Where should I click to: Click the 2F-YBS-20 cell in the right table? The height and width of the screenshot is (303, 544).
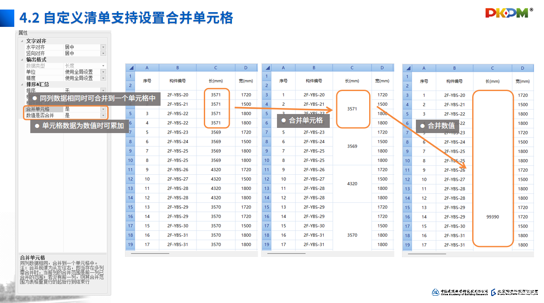(454, 95)
